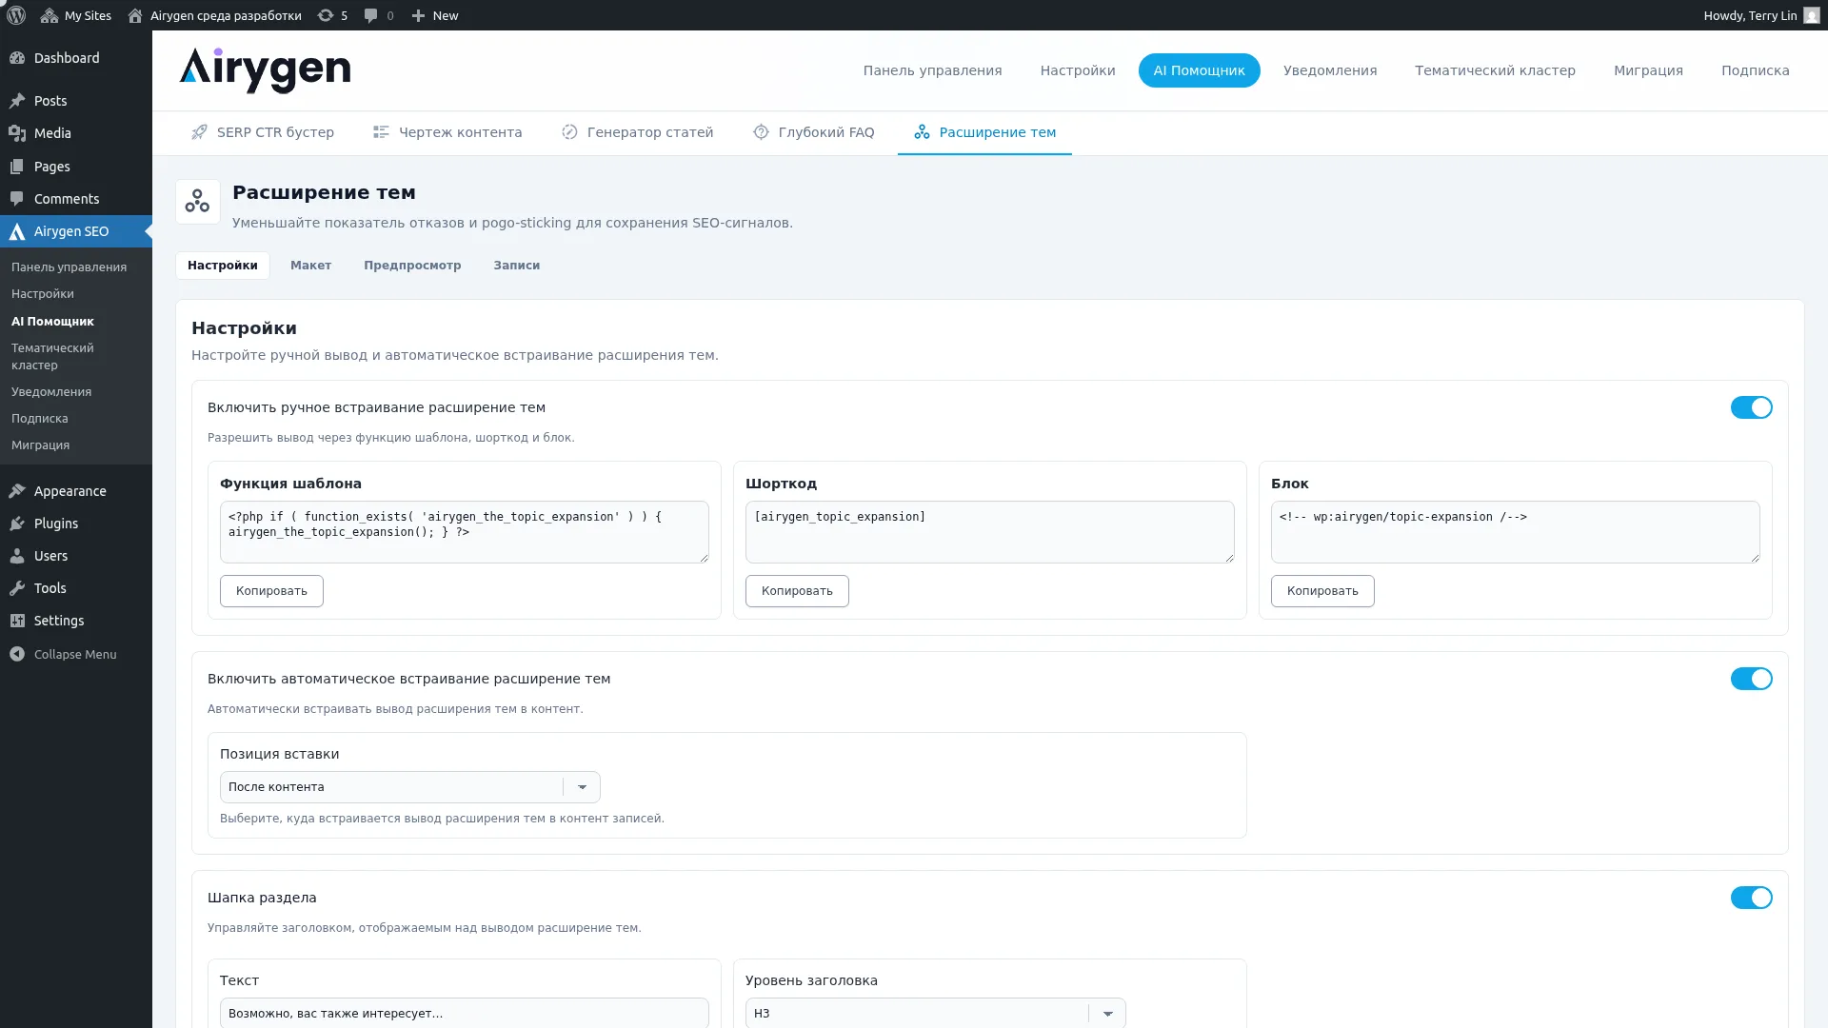Click the Airygen SEO logo icon in sidebar

(x=17, y=231)
